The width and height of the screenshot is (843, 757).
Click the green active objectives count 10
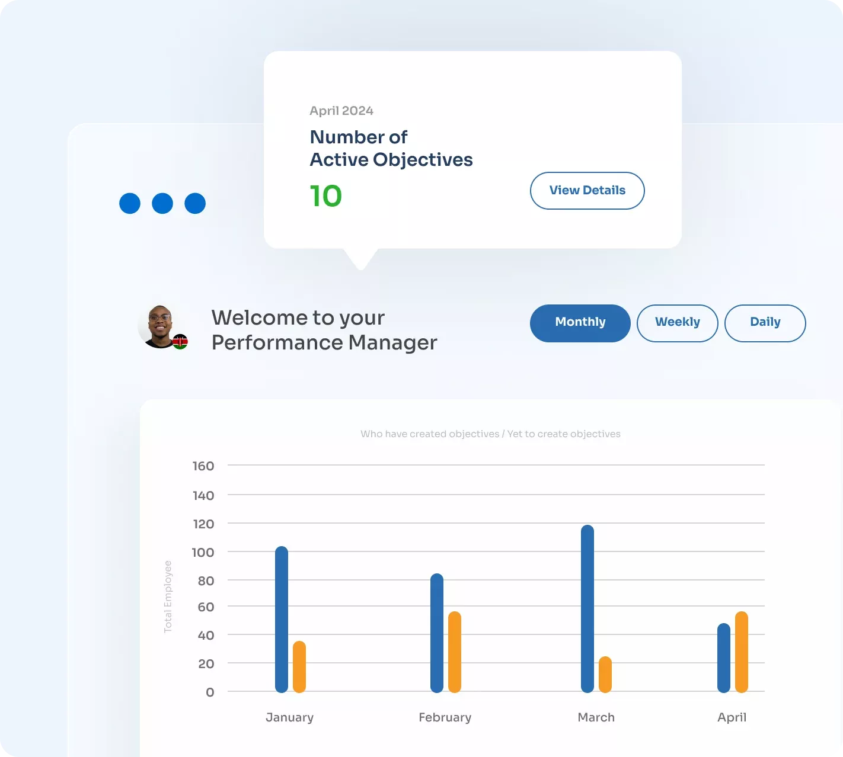(326, 196)
